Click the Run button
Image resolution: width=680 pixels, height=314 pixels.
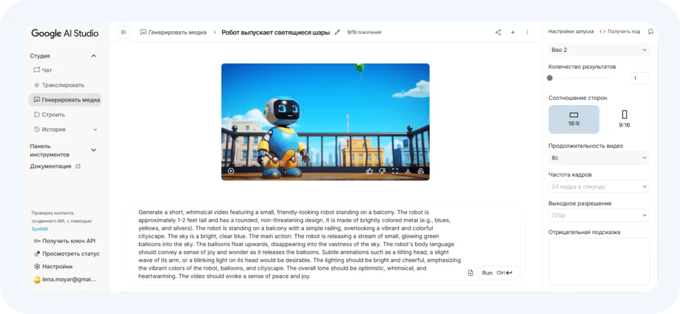(x=498, y=273)
